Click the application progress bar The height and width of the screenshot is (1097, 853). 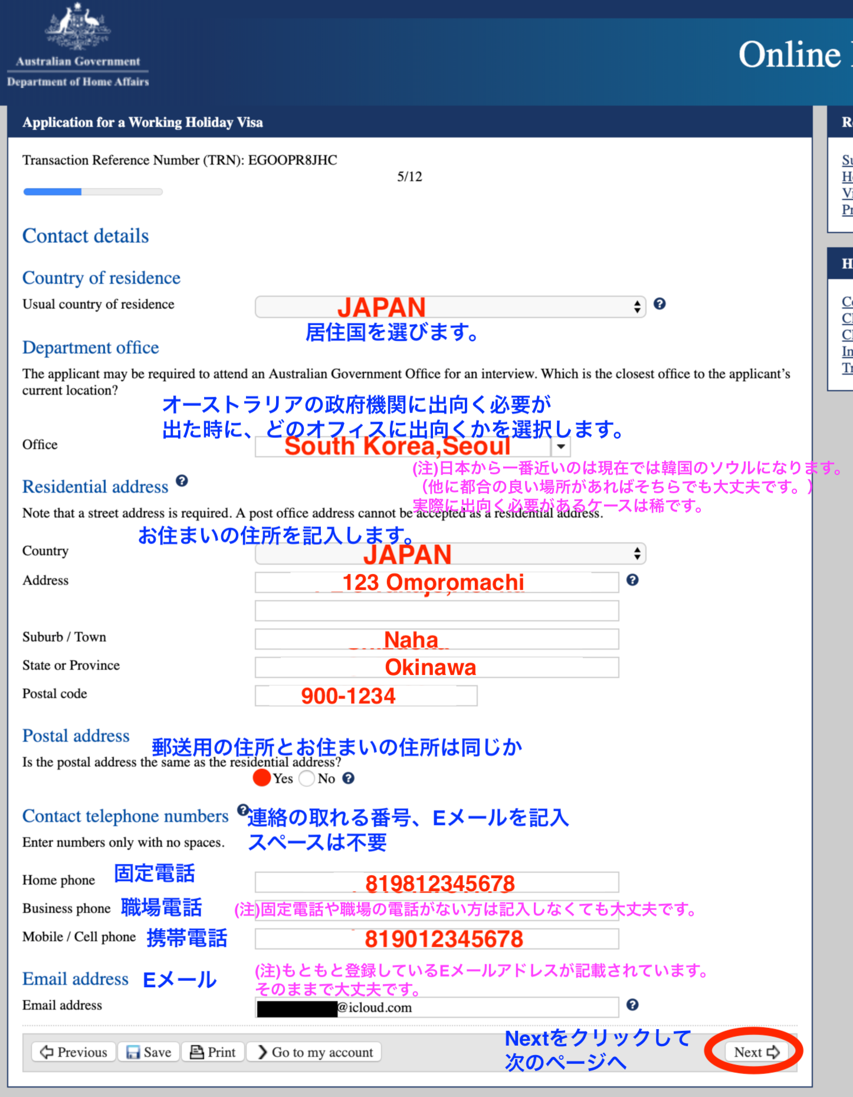pyautogui.click(x=93, y=192)
